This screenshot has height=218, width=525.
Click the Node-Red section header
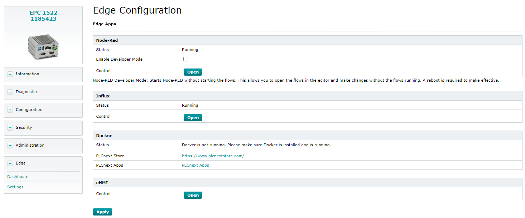[308, 40]
